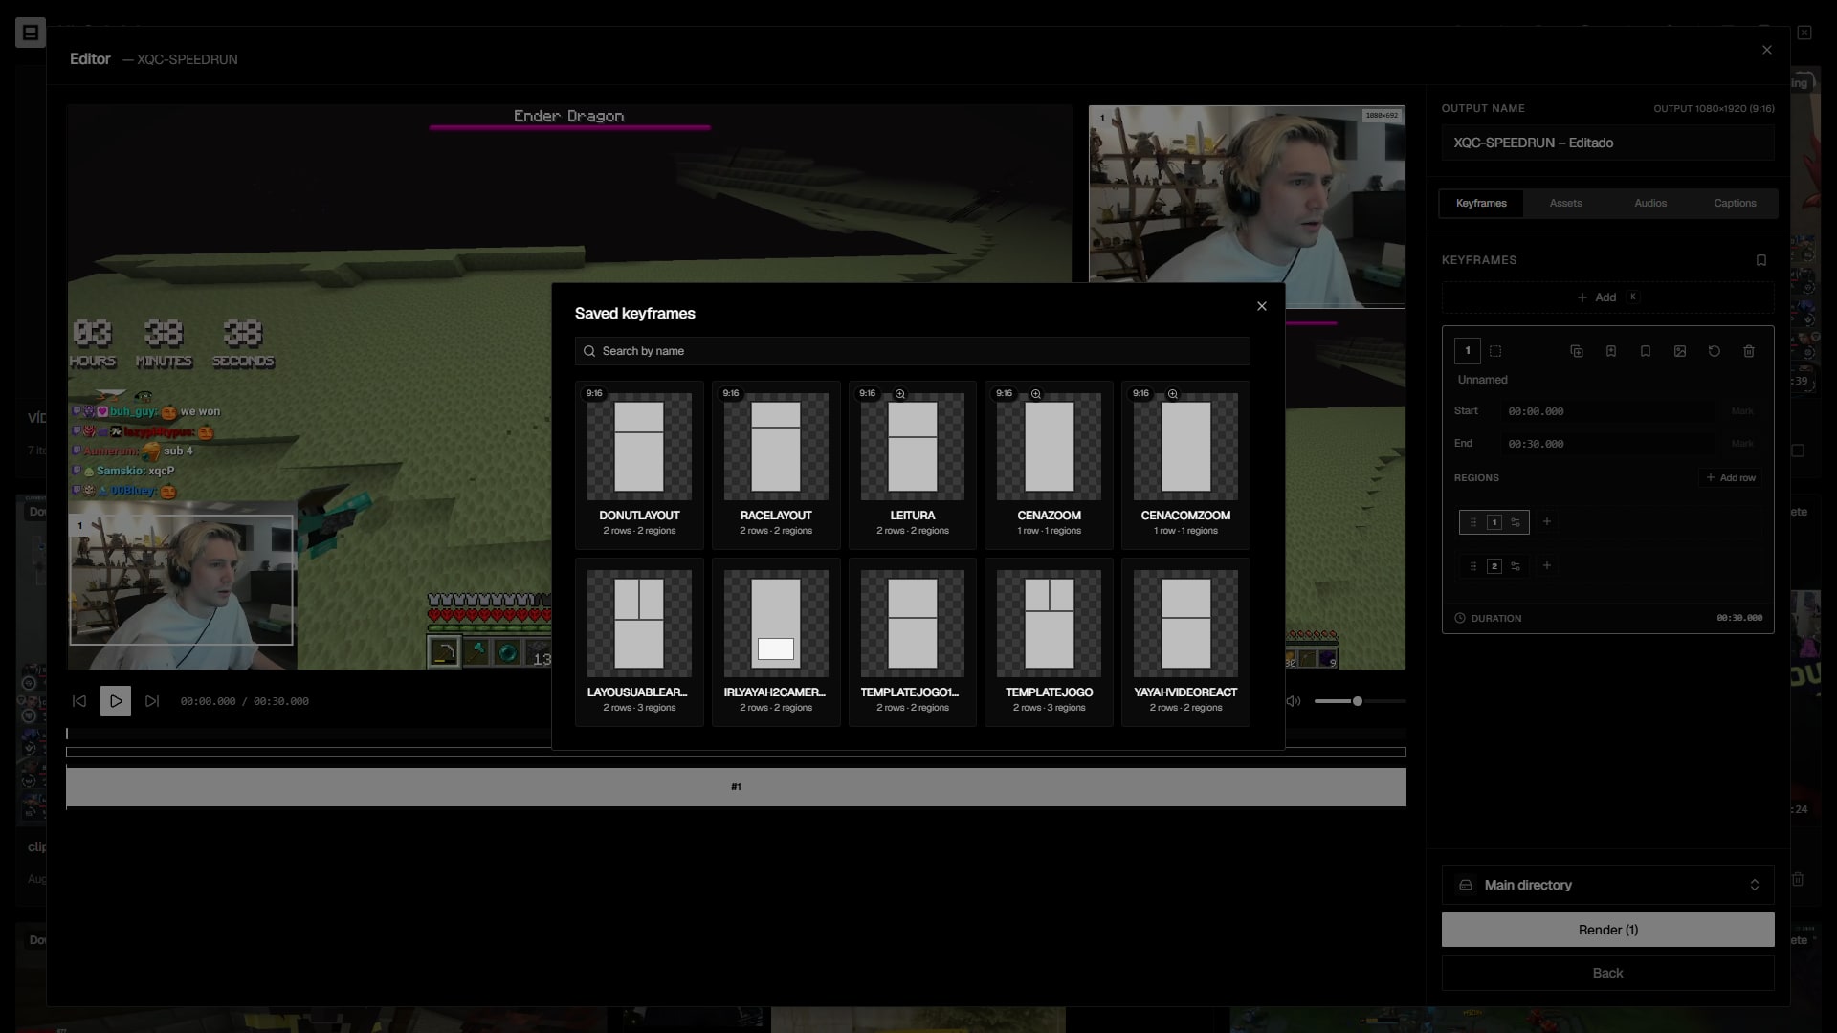
Task: Click the Add keyframe button
Action: click(x=1607, y=297)
